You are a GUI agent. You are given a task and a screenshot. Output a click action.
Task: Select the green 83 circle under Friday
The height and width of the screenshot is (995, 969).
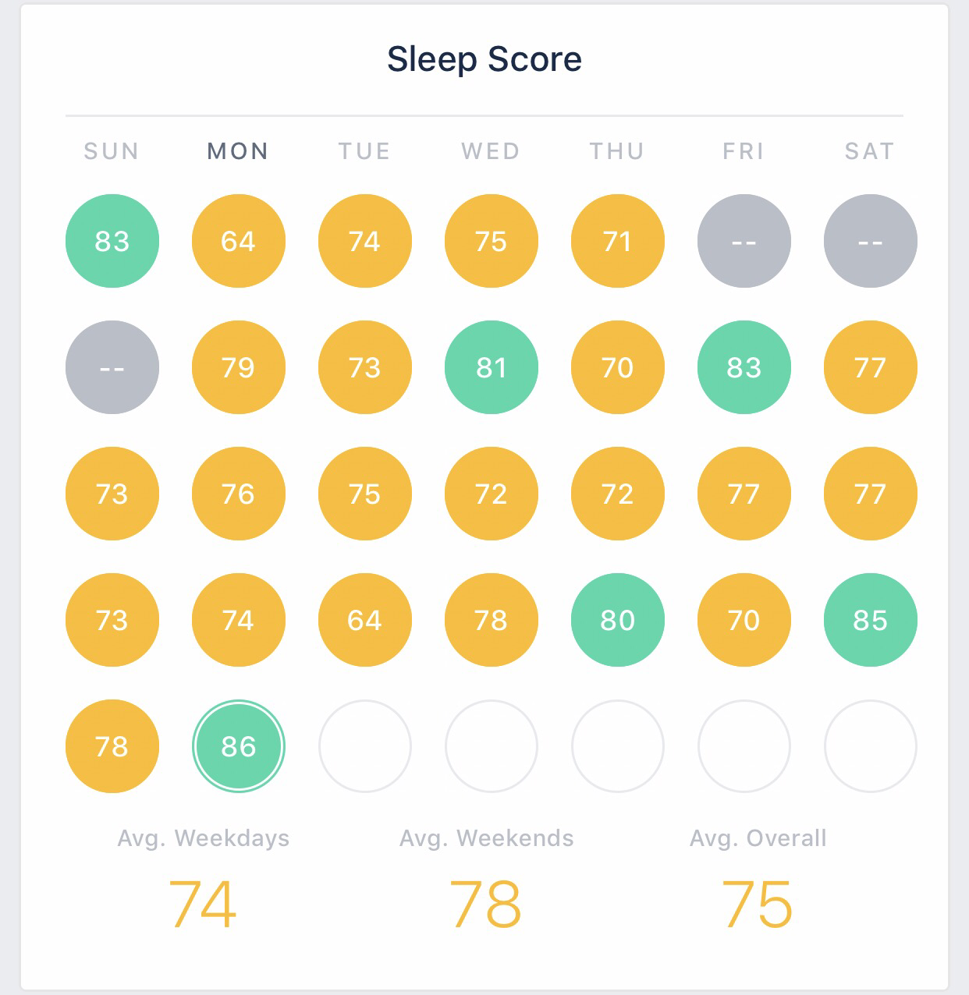pos(744,367)
